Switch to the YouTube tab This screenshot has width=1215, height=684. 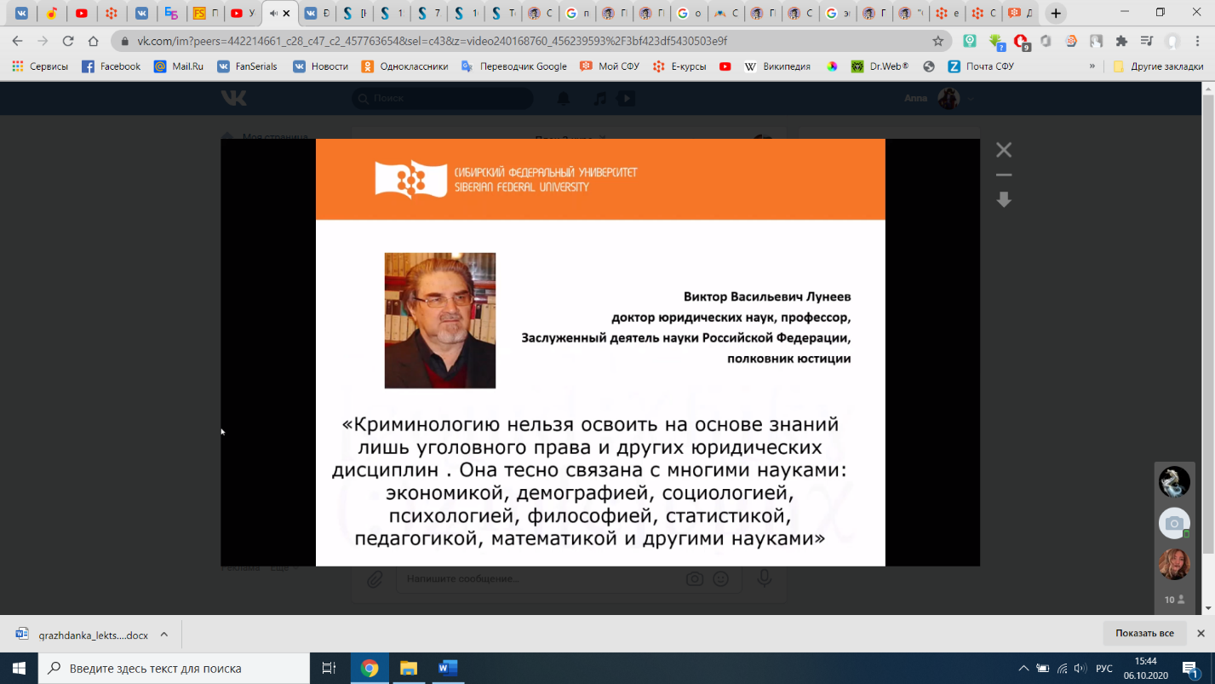pos(82,13)
